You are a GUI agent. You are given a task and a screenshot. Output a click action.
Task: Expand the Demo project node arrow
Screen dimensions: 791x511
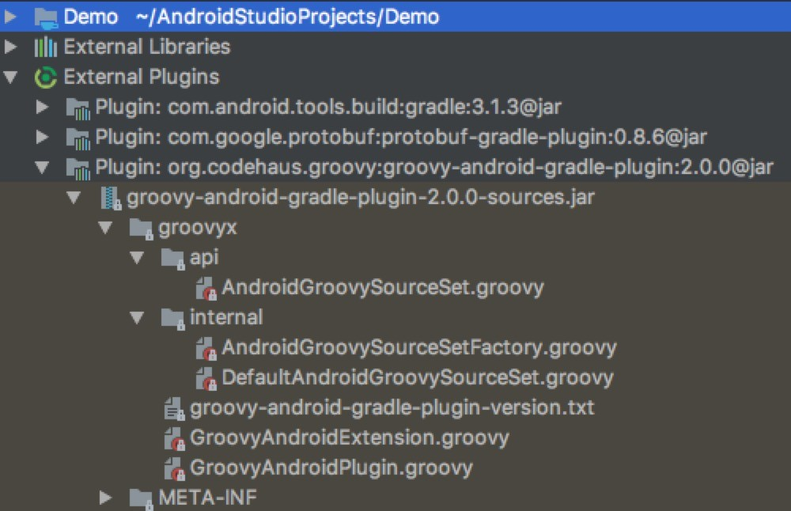point(10,17)
